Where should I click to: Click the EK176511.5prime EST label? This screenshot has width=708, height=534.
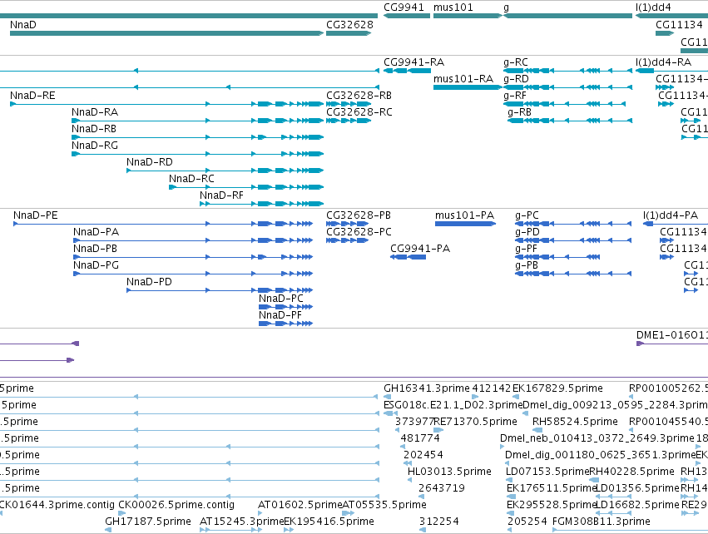pyautogui.click(x=552, y=489)
